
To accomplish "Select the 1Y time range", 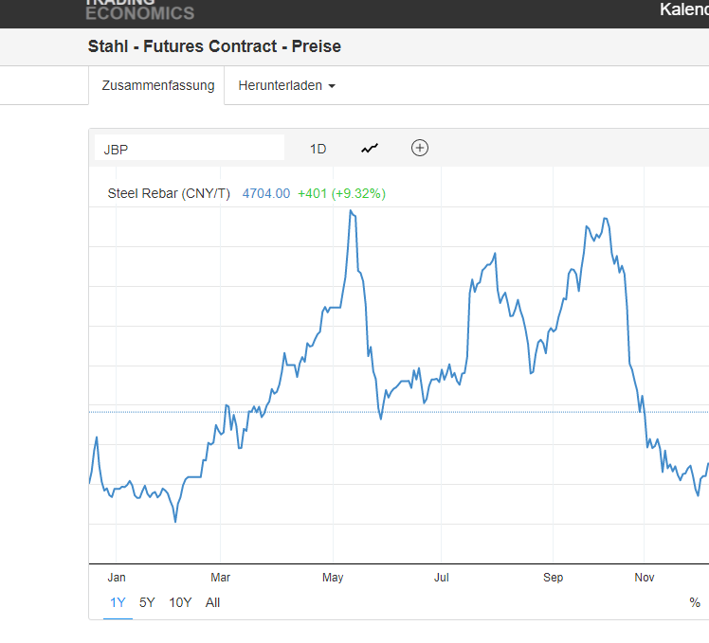I will point(118,602).
